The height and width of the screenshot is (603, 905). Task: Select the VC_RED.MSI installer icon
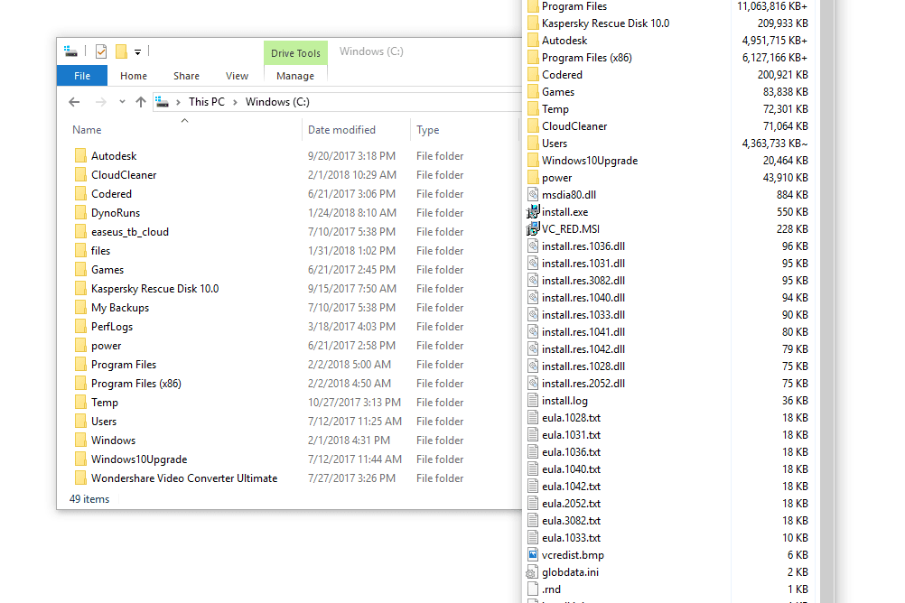(533, 229)
